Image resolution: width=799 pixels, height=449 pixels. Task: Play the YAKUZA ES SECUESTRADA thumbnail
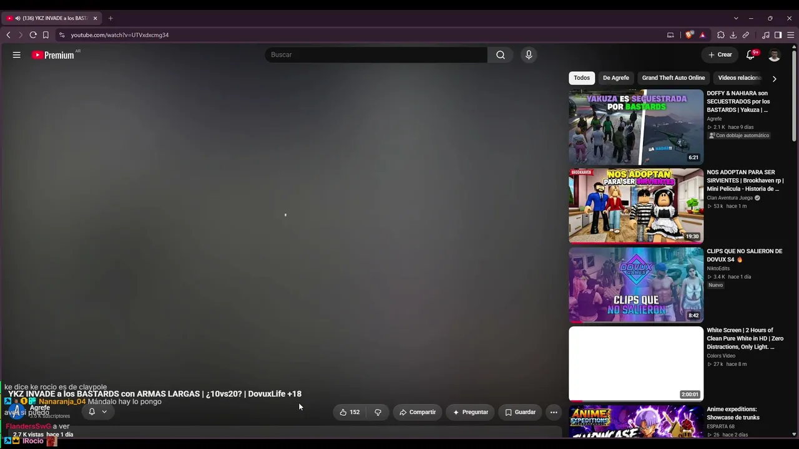pyautogui.click(x=635, y=127)
